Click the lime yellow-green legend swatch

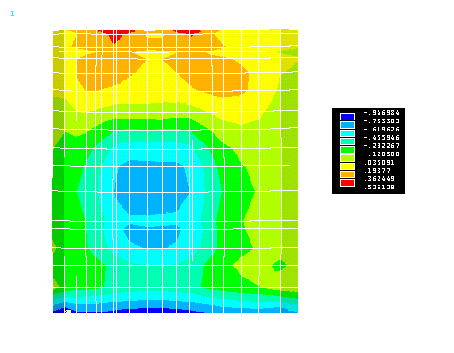click(x=347, y=158)
